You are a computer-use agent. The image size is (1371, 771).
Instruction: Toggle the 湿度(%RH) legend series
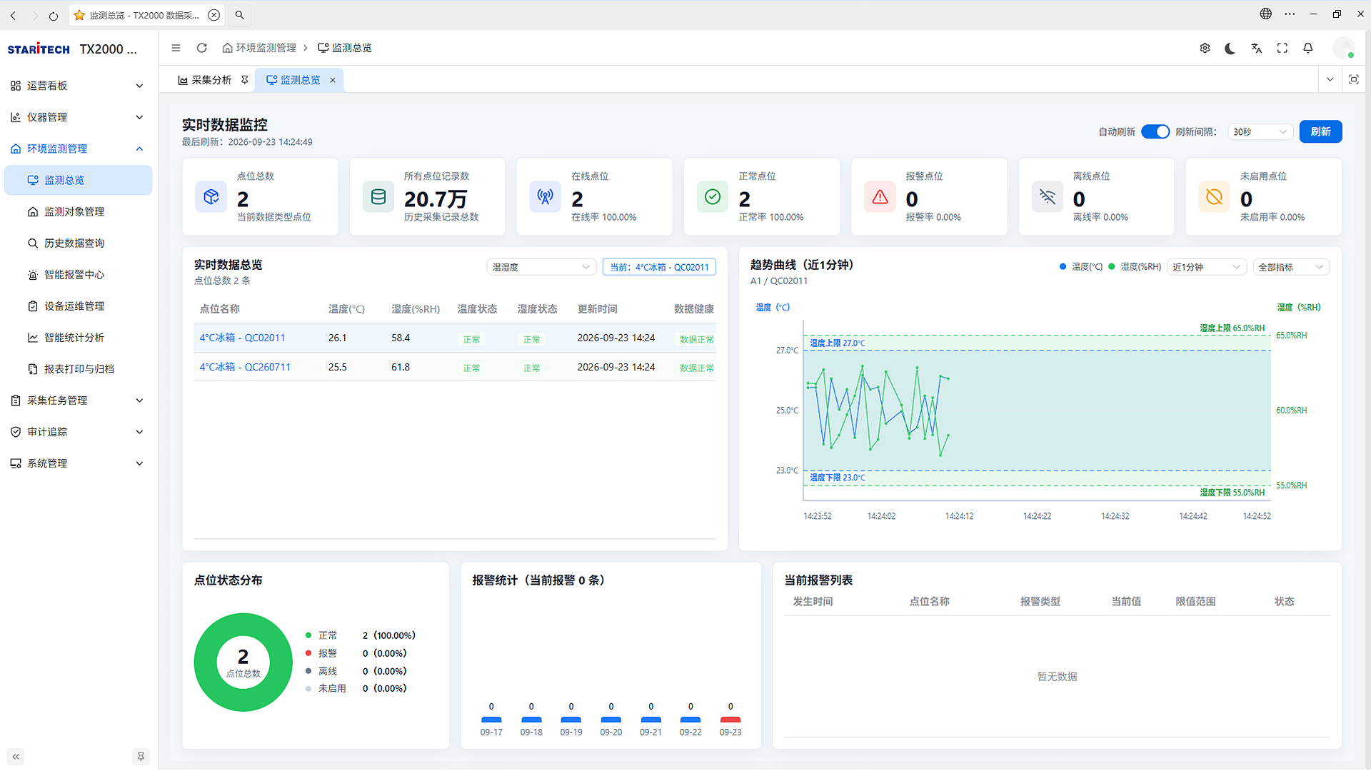click(x=1135, y=267)
